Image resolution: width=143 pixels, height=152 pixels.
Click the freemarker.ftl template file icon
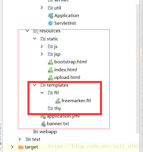(58, 101)
